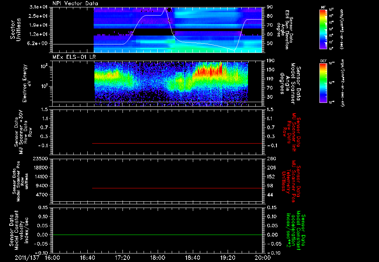Click the 18:00 time axis label

(x=158, y=258)
